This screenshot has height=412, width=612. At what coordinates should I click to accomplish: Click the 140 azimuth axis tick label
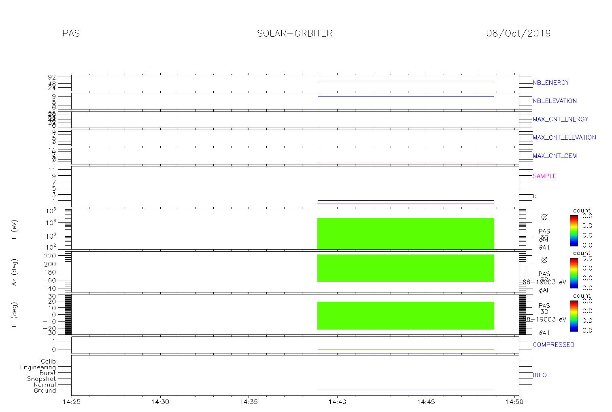(x=51, y=288)
